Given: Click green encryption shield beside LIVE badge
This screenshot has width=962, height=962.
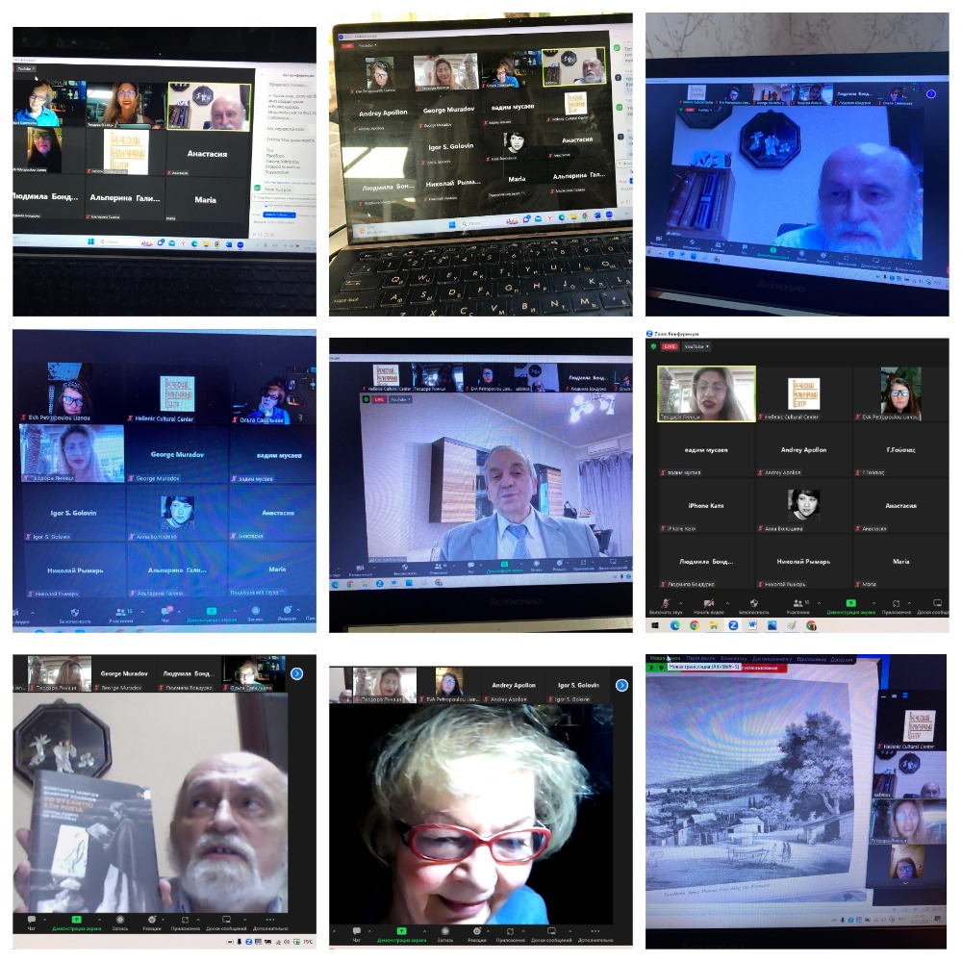Looking at the screenshot, I should pyautogui.click(x=653, y=346).
